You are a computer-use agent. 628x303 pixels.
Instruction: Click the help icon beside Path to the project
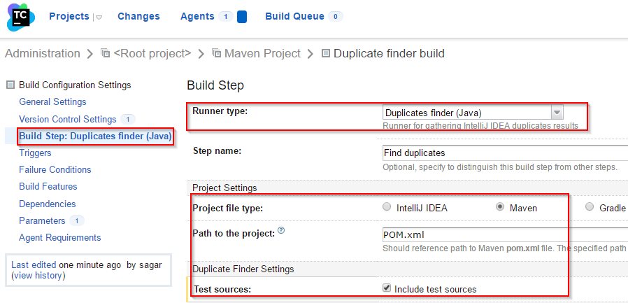(281, 230)
